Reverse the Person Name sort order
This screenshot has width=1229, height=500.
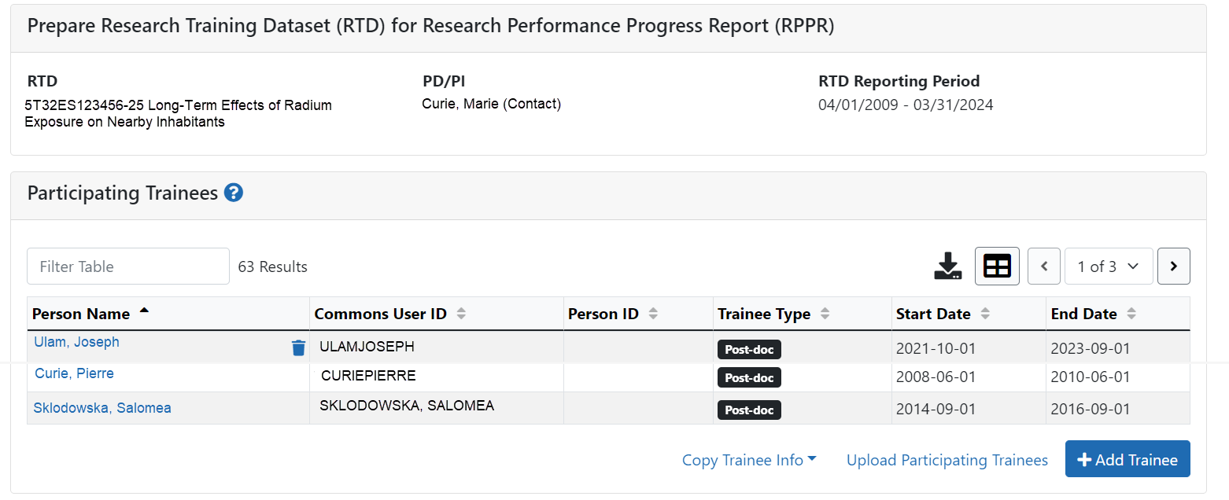(x=143, y=312)
